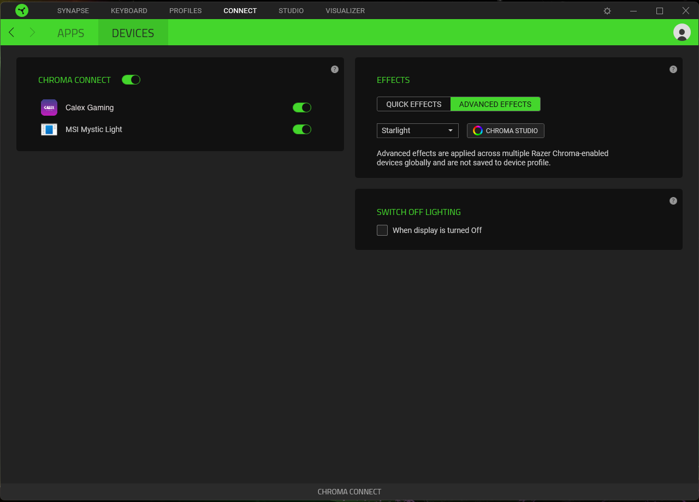Go forward with the right arrow
The image size is (699, 502).
(32, 33)
